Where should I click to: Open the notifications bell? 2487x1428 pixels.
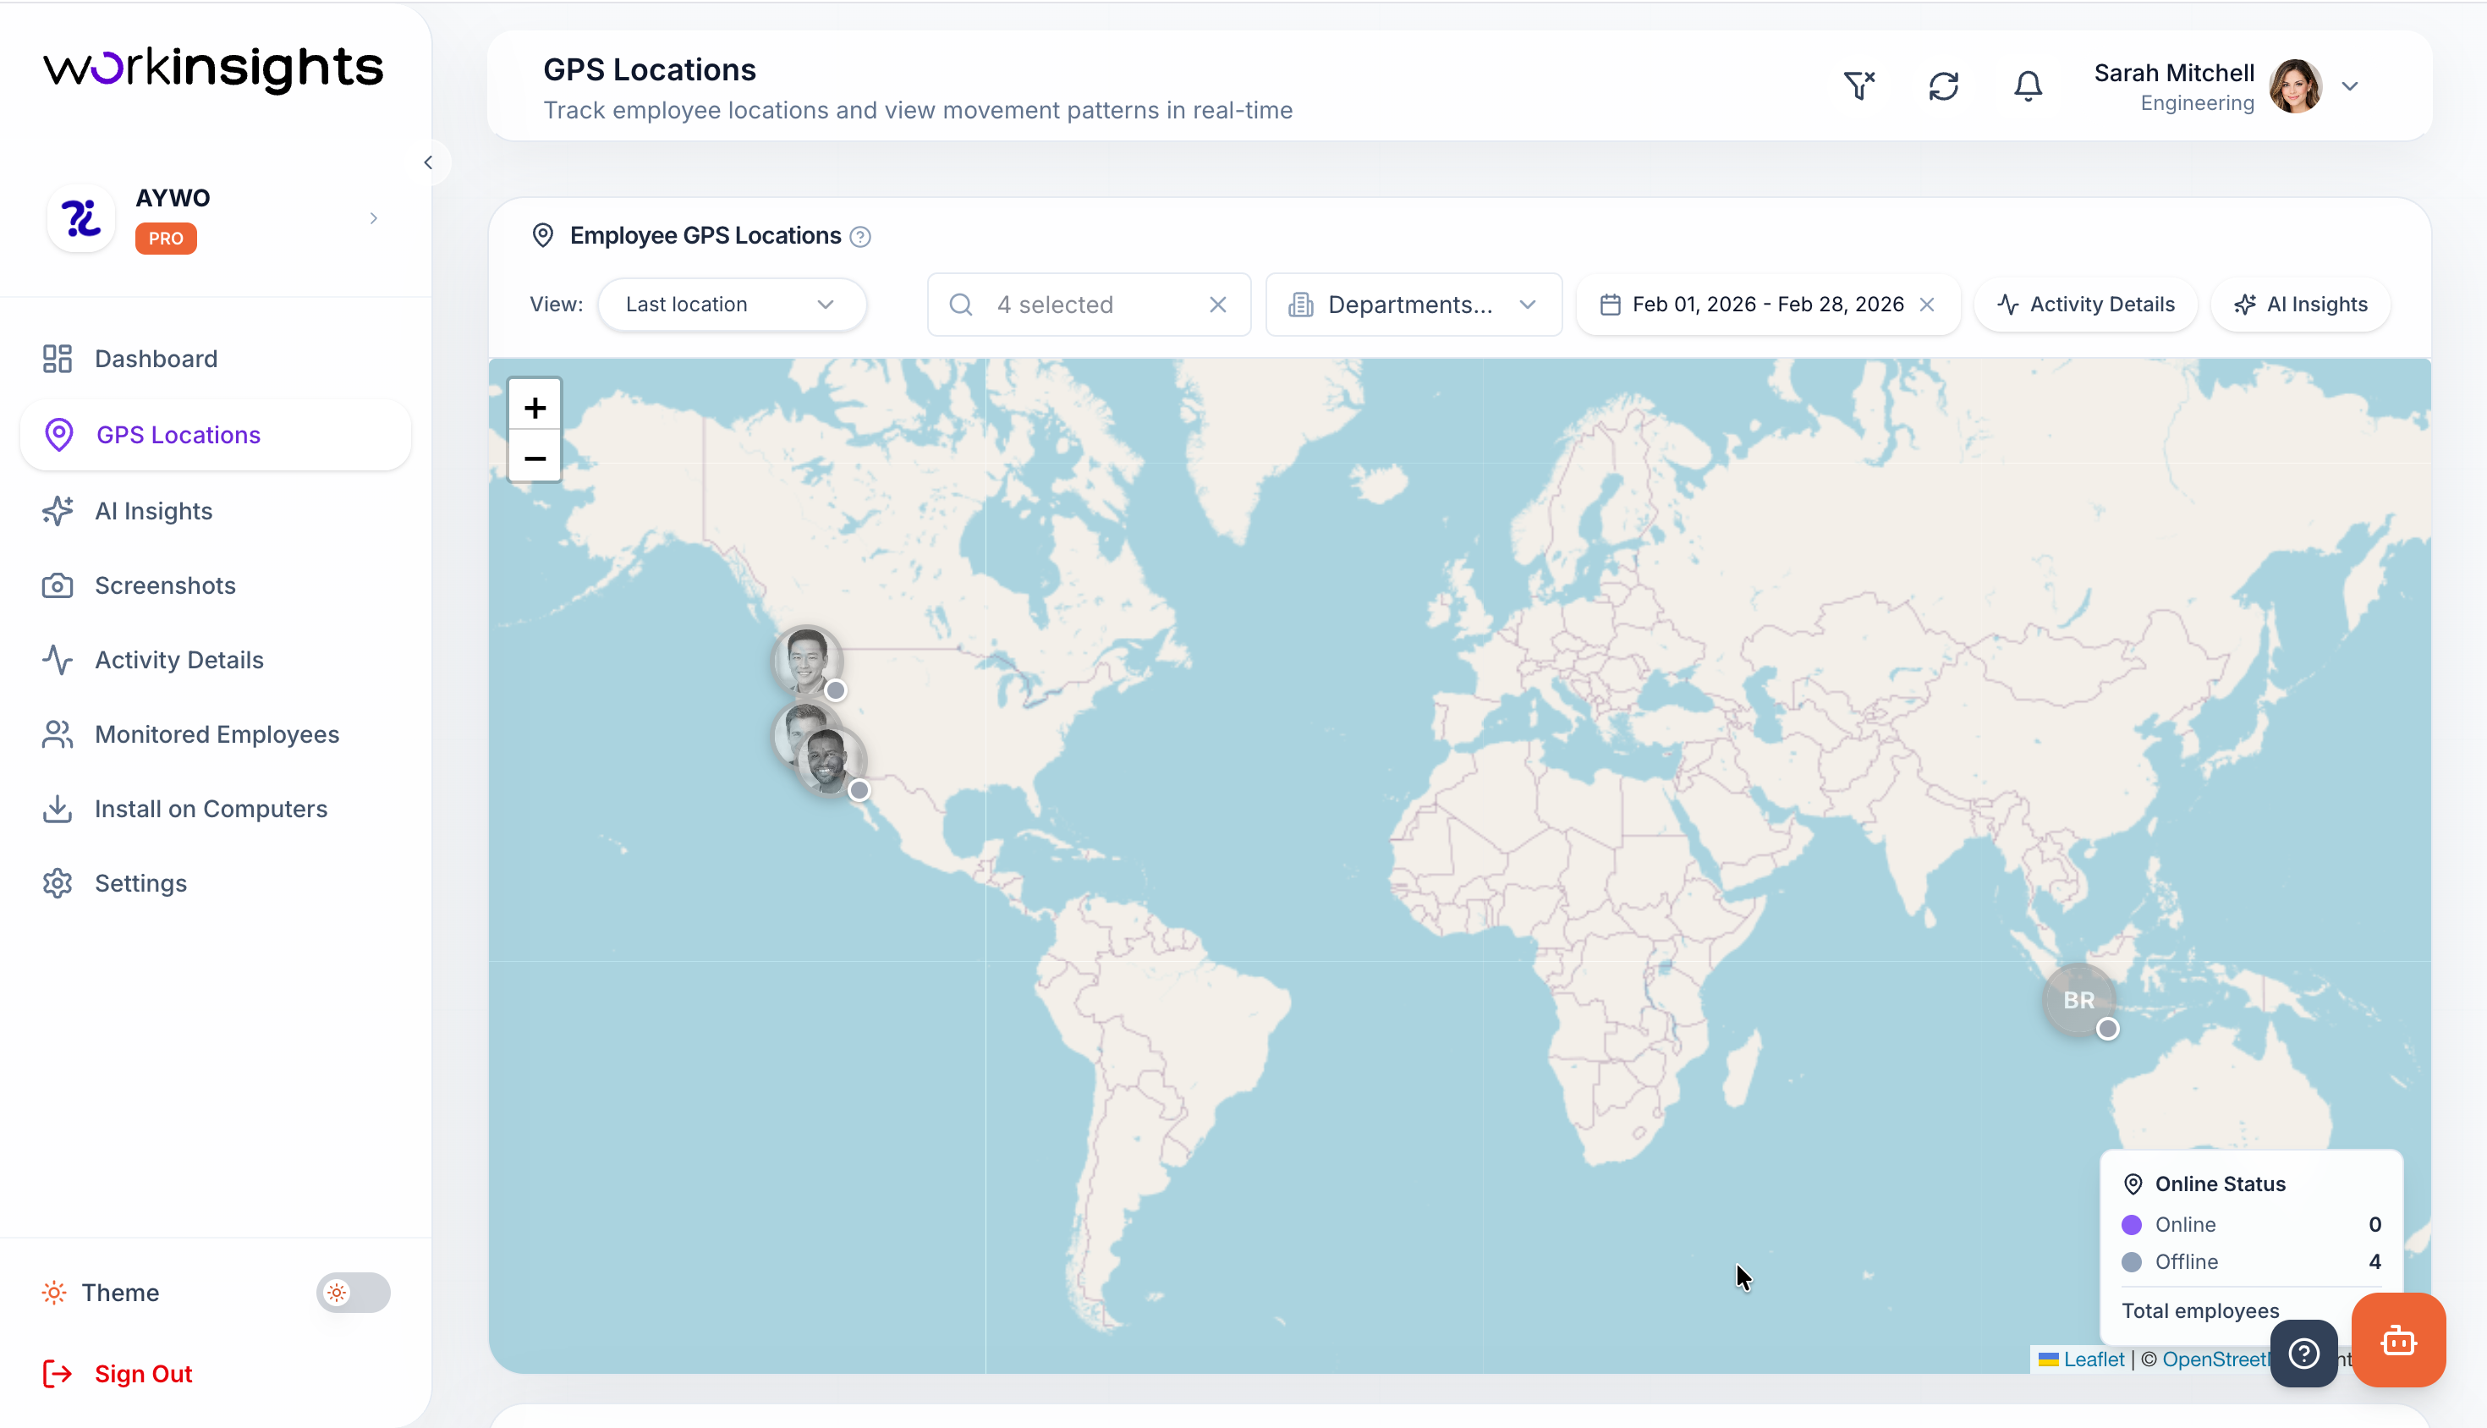coord(2027,86)
